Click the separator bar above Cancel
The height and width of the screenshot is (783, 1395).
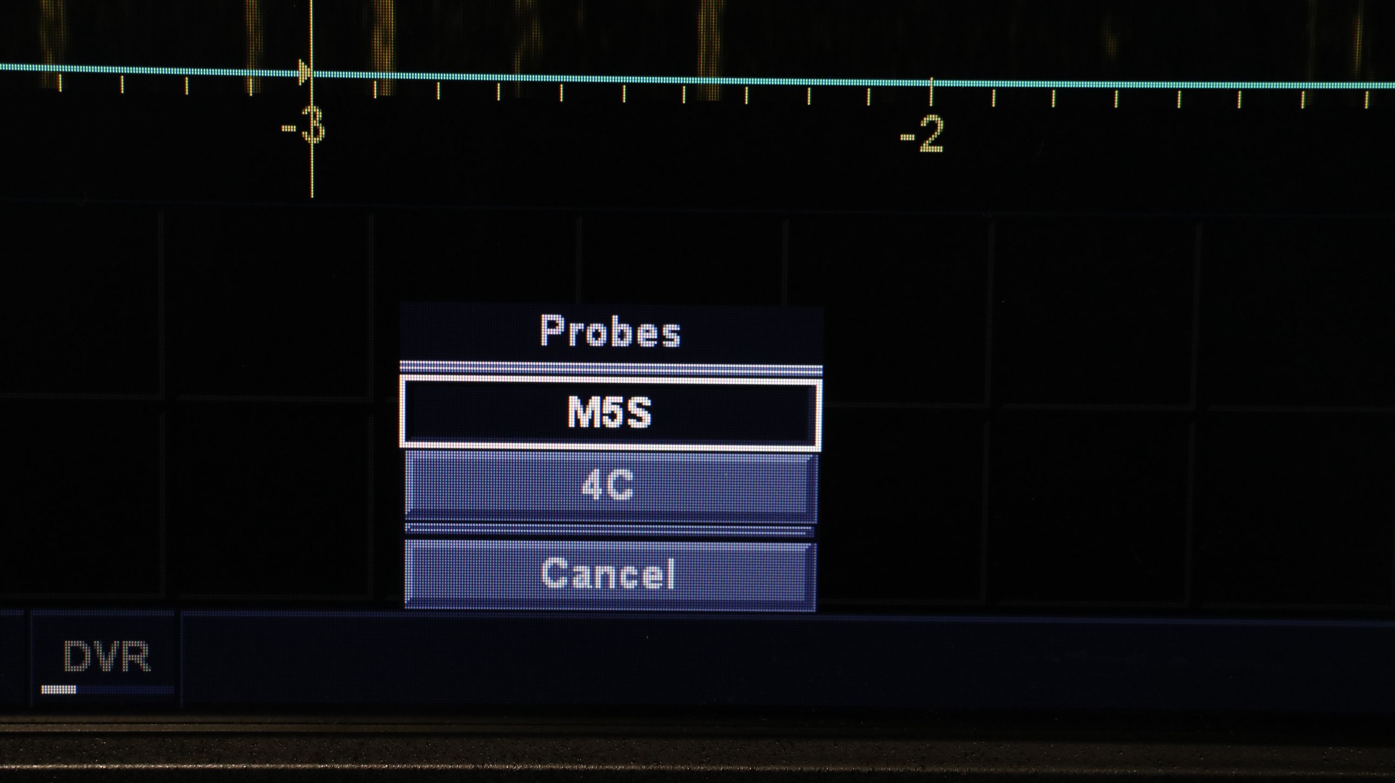[610, 530]
